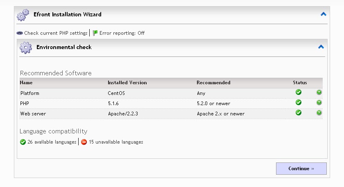Image resolution: width=344 pixels, height=187 pixels.
Task: Click the Installed Version column header
Action: 127,83
